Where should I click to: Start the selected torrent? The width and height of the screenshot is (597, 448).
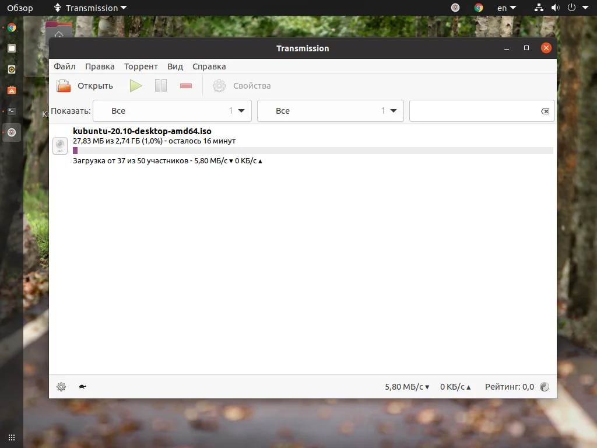point(135,85)
